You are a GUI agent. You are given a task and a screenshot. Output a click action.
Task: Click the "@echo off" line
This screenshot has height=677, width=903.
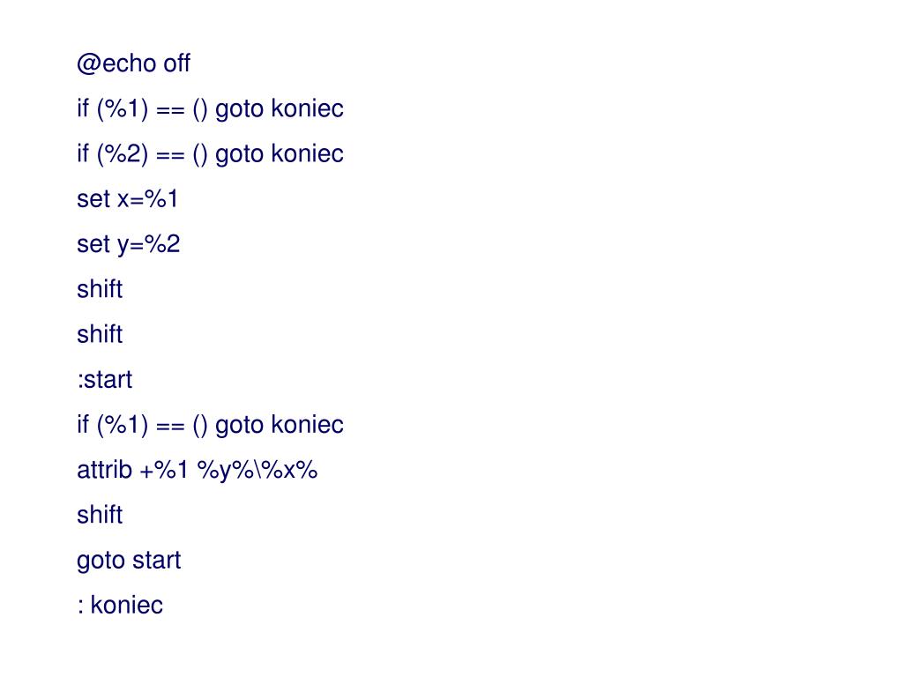(133, 64)
